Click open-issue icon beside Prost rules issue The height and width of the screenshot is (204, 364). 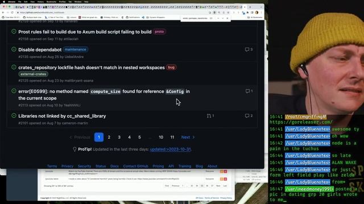pos(14,31)
